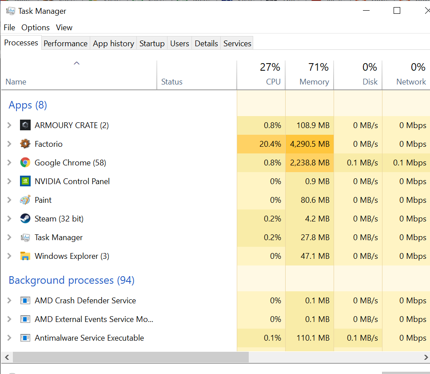Click the horizontal scrollbar right arrow

(x=426, y=357)
